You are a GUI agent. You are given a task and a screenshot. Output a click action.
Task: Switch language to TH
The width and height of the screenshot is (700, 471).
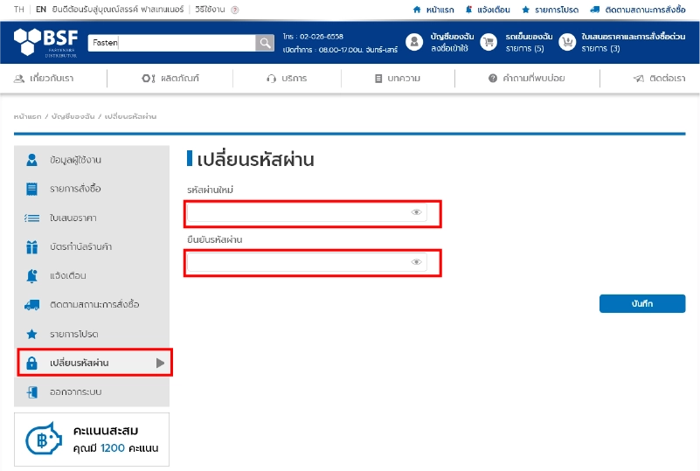tap(18, 9)
